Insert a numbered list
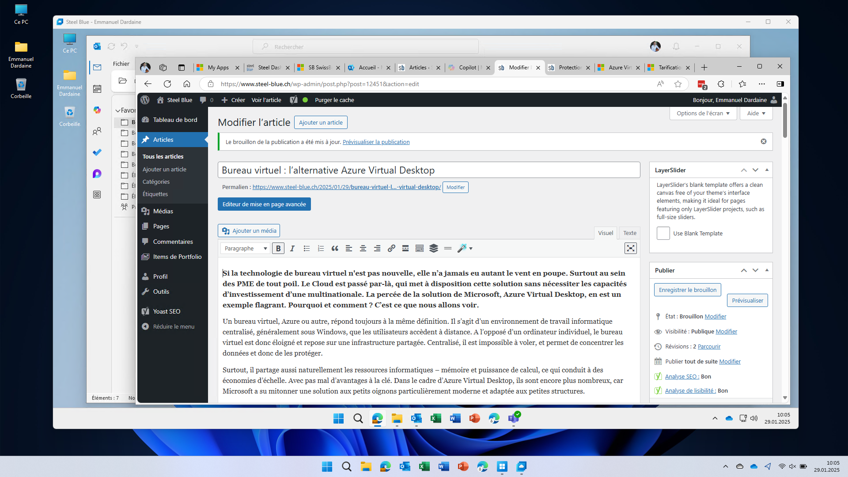 point(321,249)
